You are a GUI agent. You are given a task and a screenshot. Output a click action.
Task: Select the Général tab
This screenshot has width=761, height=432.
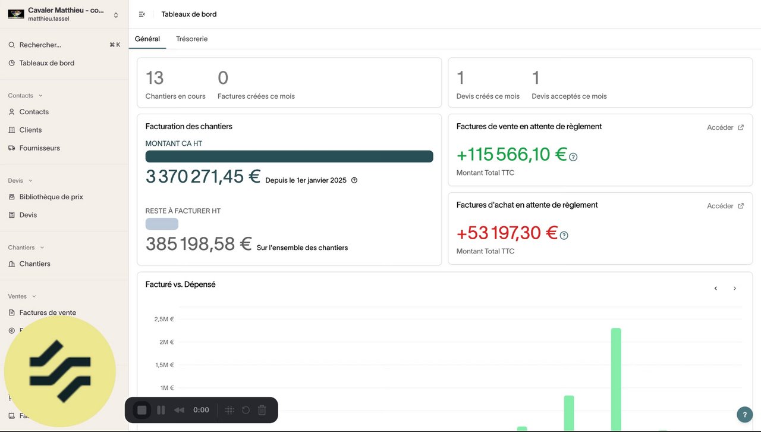pyautogui.click(x=147, y=39)
